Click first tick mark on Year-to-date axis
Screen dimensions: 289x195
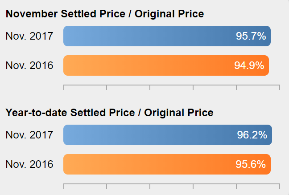[x=64, y=186]
